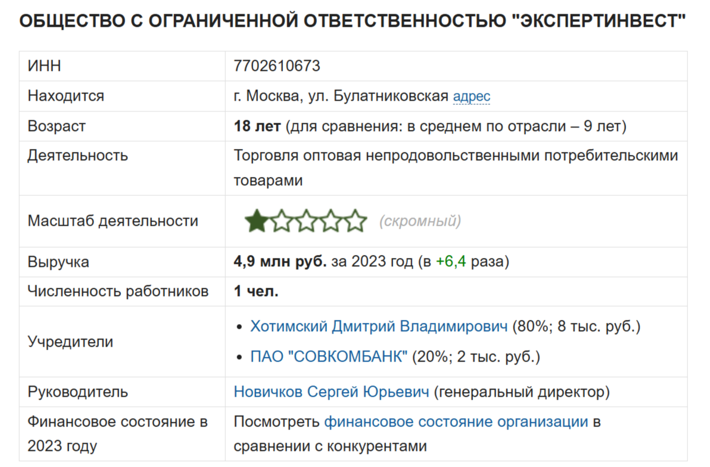Screen dimensions: 710x467
Task: Open the 'адрес' link for the location
Action: click(x=471, y=96)
